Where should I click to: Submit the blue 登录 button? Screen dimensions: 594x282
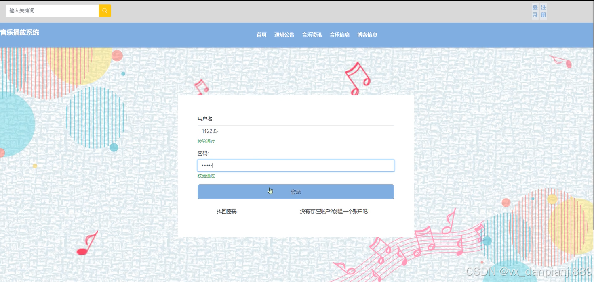coord(296,192)
